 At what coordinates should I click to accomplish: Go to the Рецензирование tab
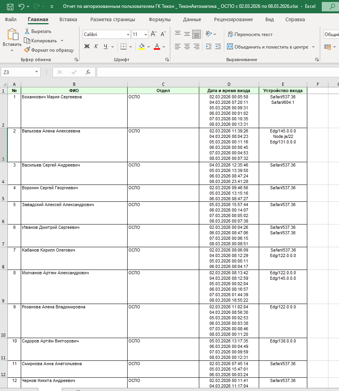coord(233,20)
